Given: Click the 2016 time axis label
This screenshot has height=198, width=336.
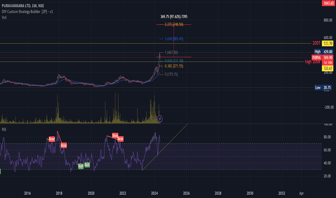Looking at the screenshot, I should point(27,193).
